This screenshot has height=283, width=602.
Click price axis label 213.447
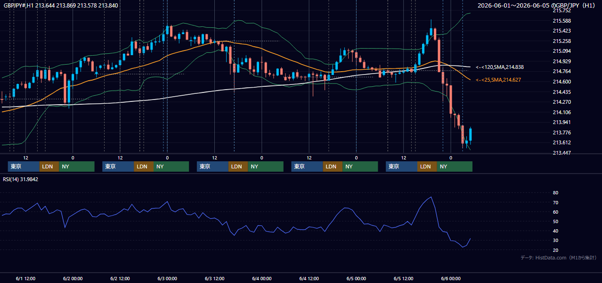pos(561,153)
